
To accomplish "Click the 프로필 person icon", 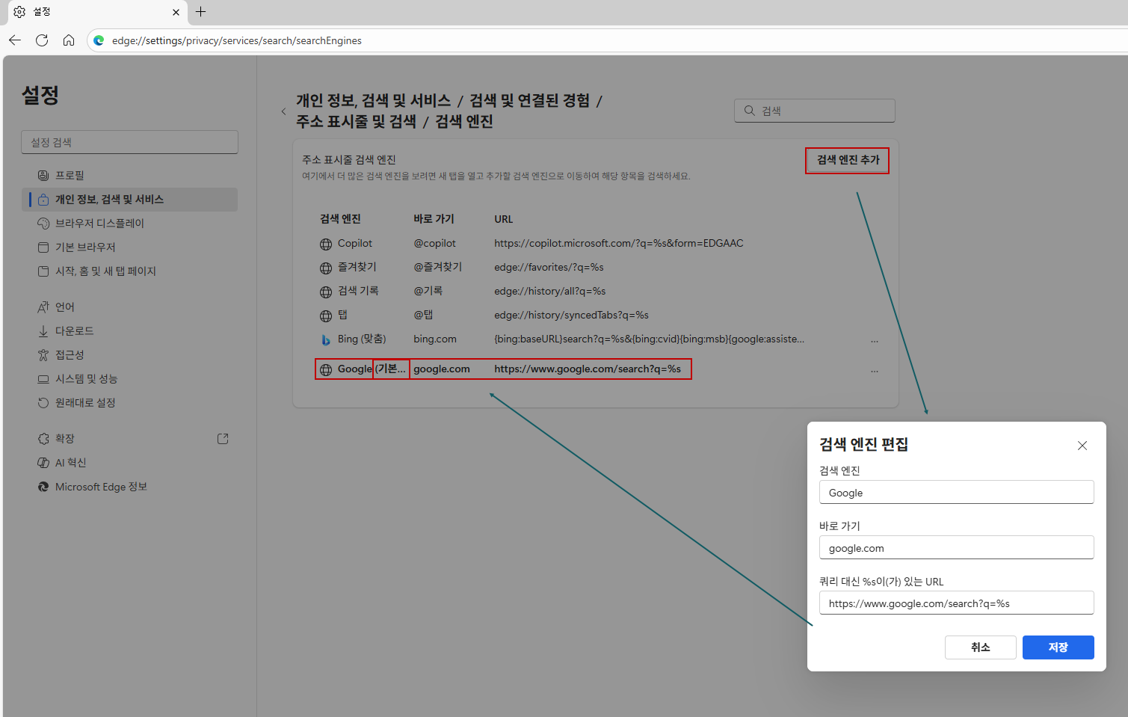I will click(43, 175).
